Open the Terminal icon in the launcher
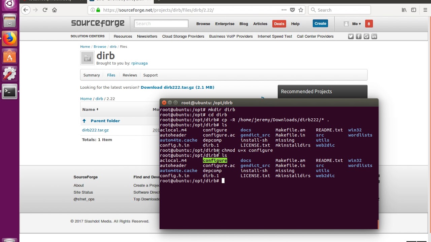431x242 pixels. pos(9,92)
